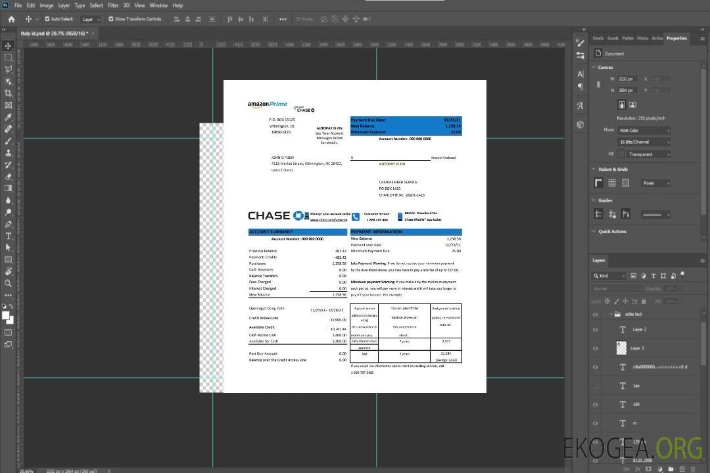The image size is (710, 473).
Task: Open the 3D panel cube icon
Action: [x=580, y=124]
